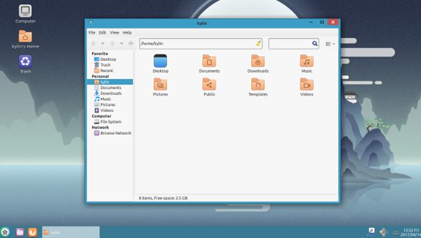
Task: Open the File menu
Action: click(x=92, y=33)
